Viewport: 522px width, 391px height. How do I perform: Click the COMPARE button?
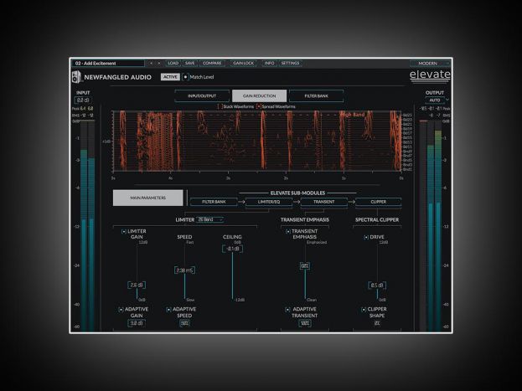click(x=212, y=64)
